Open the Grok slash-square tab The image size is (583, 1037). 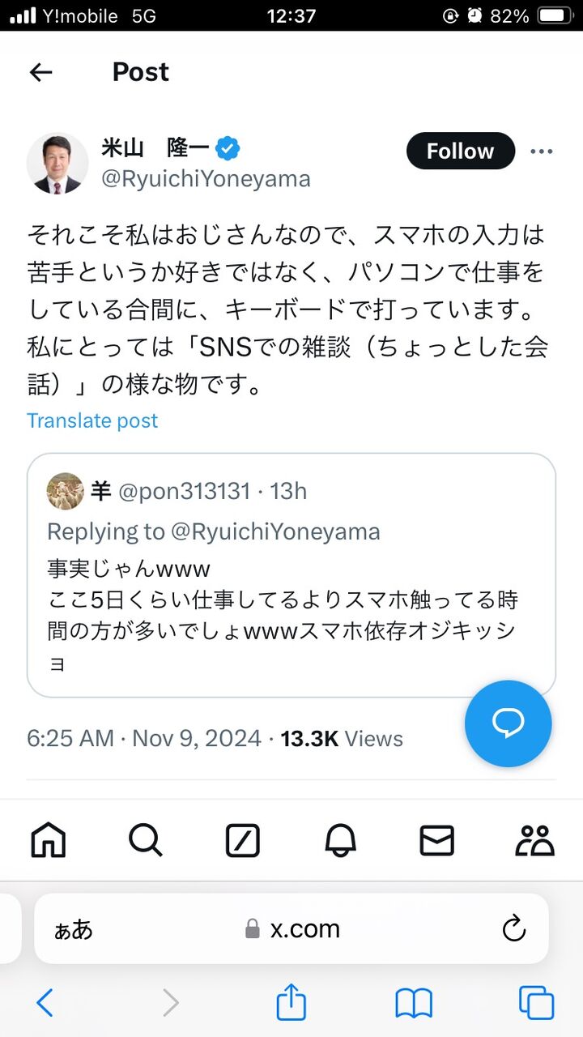point(243,841)
